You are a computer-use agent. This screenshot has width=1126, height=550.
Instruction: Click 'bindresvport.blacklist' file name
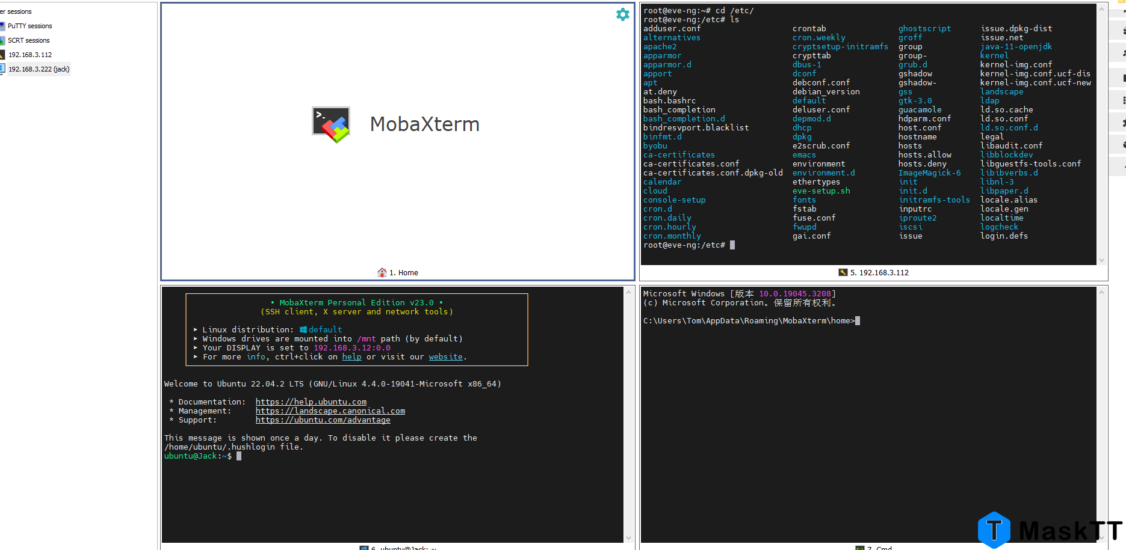[x=696, y=127]
